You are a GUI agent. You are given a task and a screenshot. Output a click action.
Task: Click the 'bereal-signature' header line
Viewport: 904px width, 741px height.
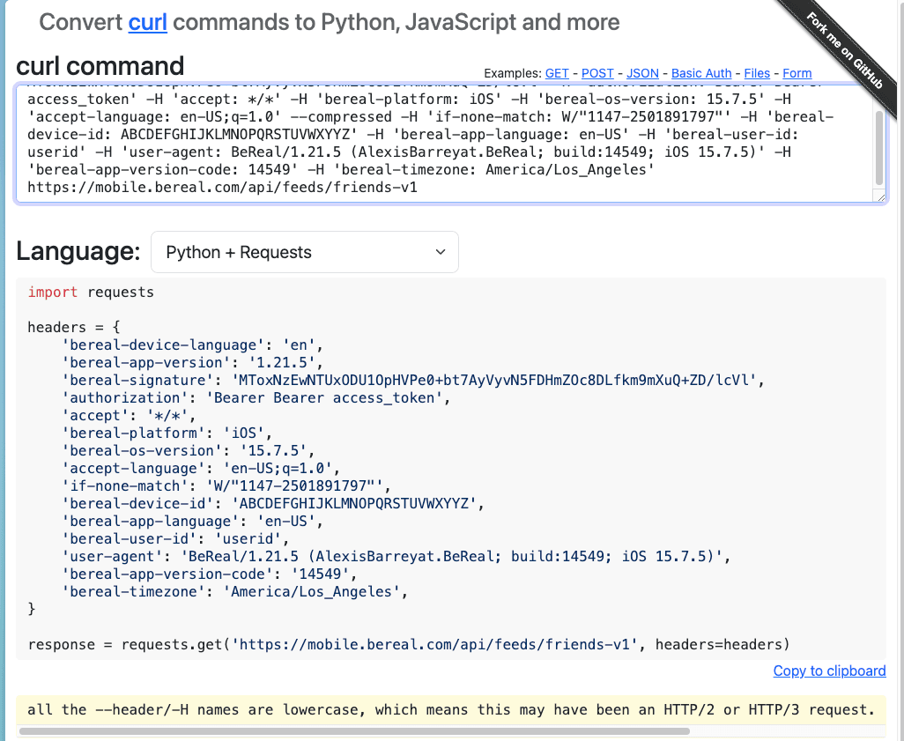413,381
